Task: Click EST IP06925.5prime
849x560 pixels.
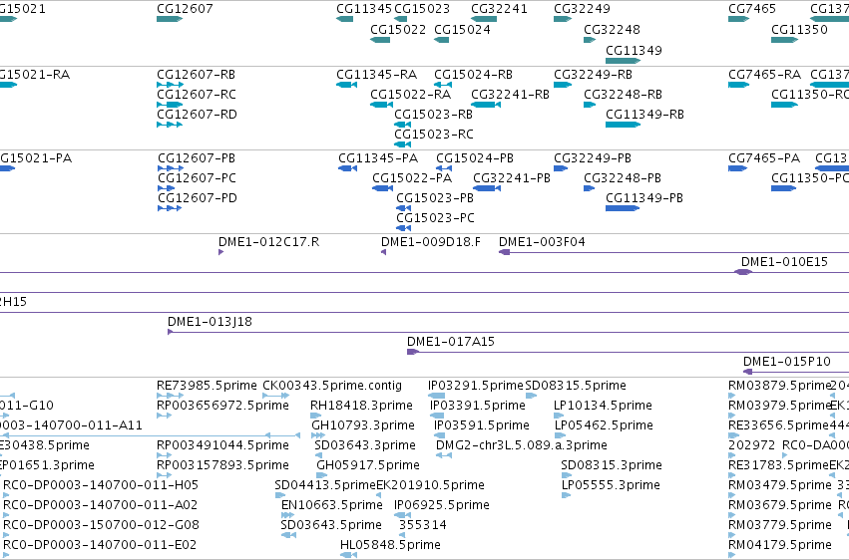Action: coord(442,505)
